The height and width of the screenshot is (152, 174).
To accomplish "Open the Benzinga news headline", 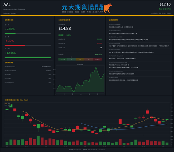I will click(139, 46).
